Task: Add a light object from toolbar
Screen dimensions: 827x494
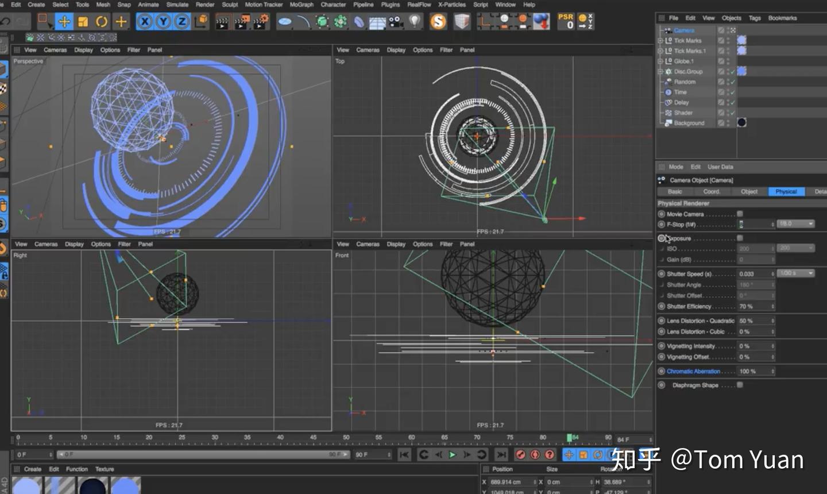Action: click(x=415, y=22)
